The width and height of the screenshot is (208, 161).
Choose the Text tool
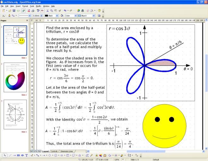tap(27, 155)
